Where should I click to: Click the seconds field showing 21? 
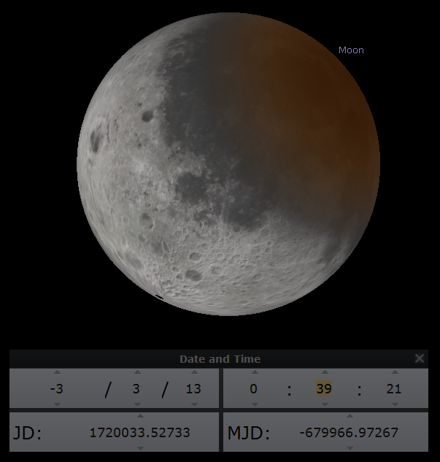tap(394, 388)
